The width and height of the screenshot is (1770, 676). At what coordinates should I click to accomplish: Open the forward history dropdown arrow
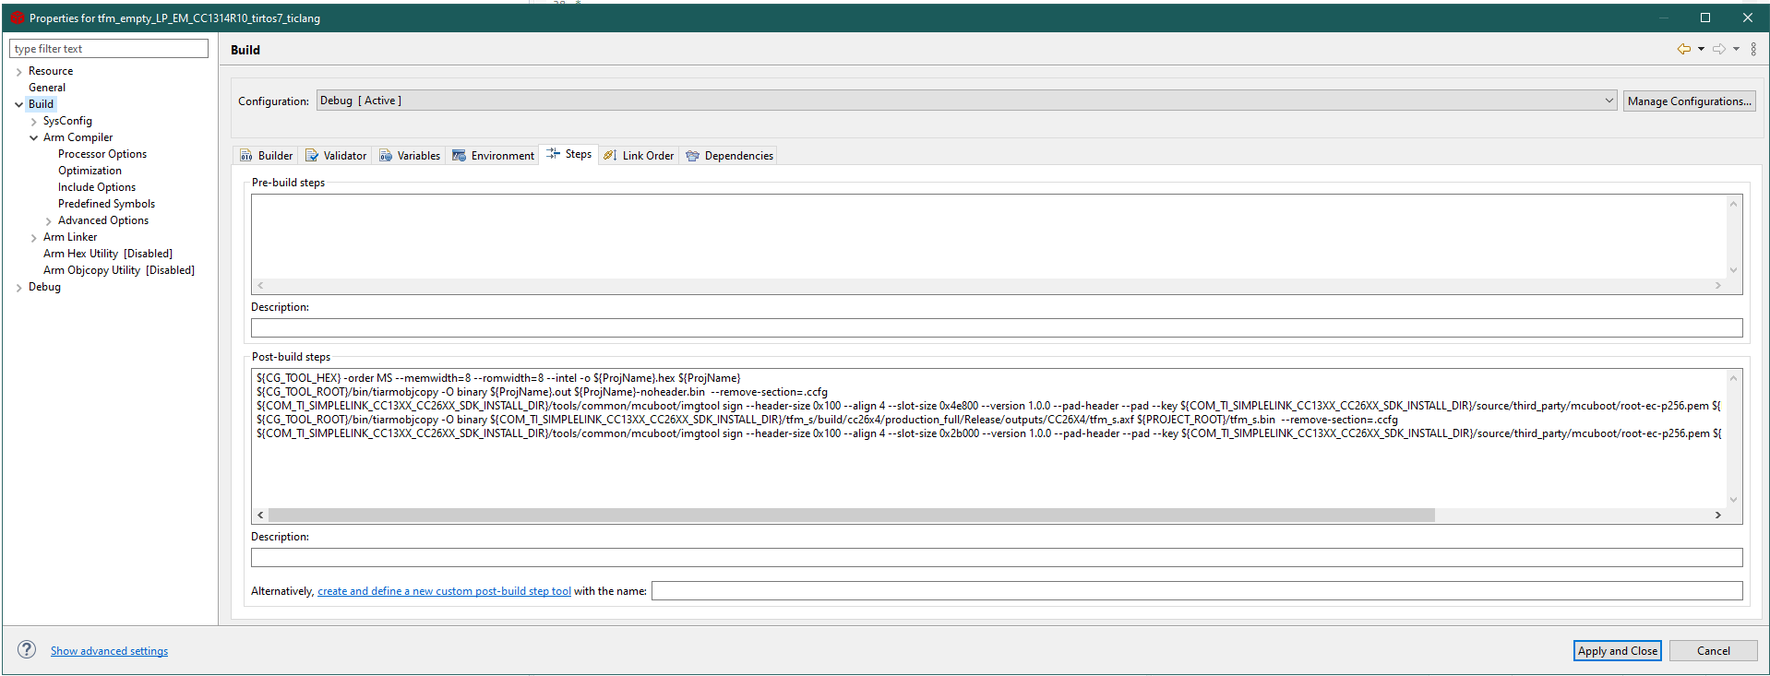coord(1736,50)
